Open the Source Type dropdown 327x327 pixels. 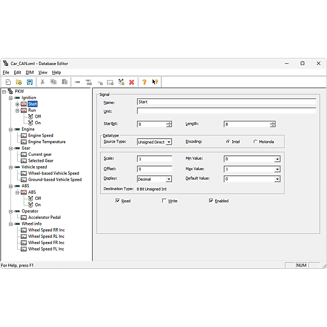click(169, 142)
